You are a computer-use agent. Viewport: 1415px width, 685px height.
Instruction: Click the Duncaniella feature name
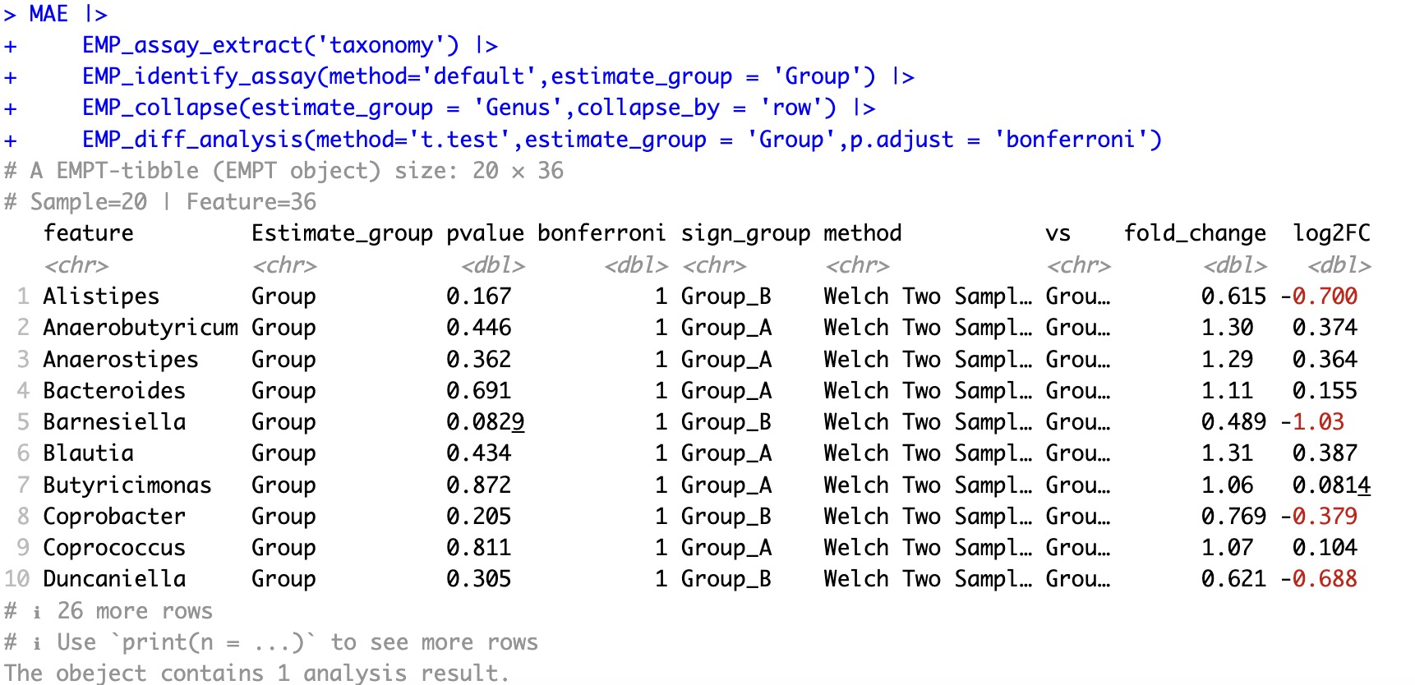tap(114, 579)
